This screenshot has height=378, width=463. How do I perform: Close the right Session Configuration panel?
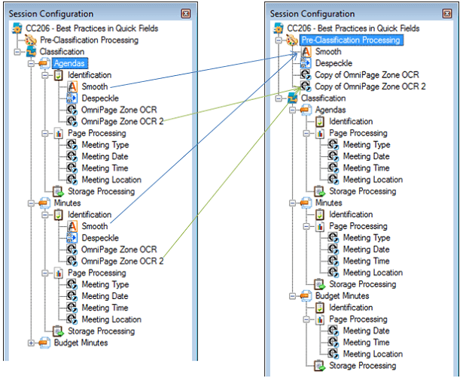(x=447, y=14)
